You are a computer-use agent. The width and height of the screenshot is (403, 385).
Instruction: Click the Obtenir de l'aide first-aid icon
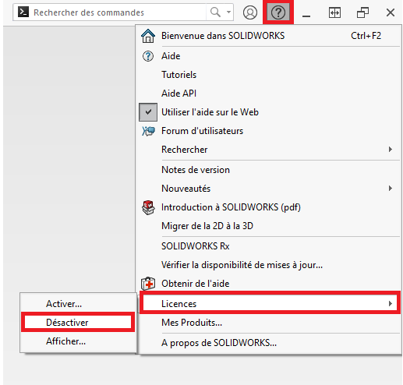148,284
